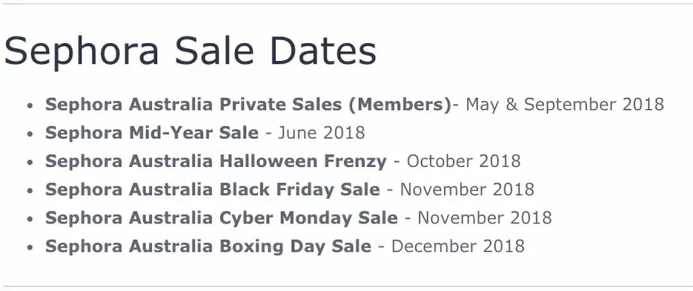Select Sephora Australia Halloween Frenzy entry
Viewport: 693px width, 291px height.
point(216,161)
